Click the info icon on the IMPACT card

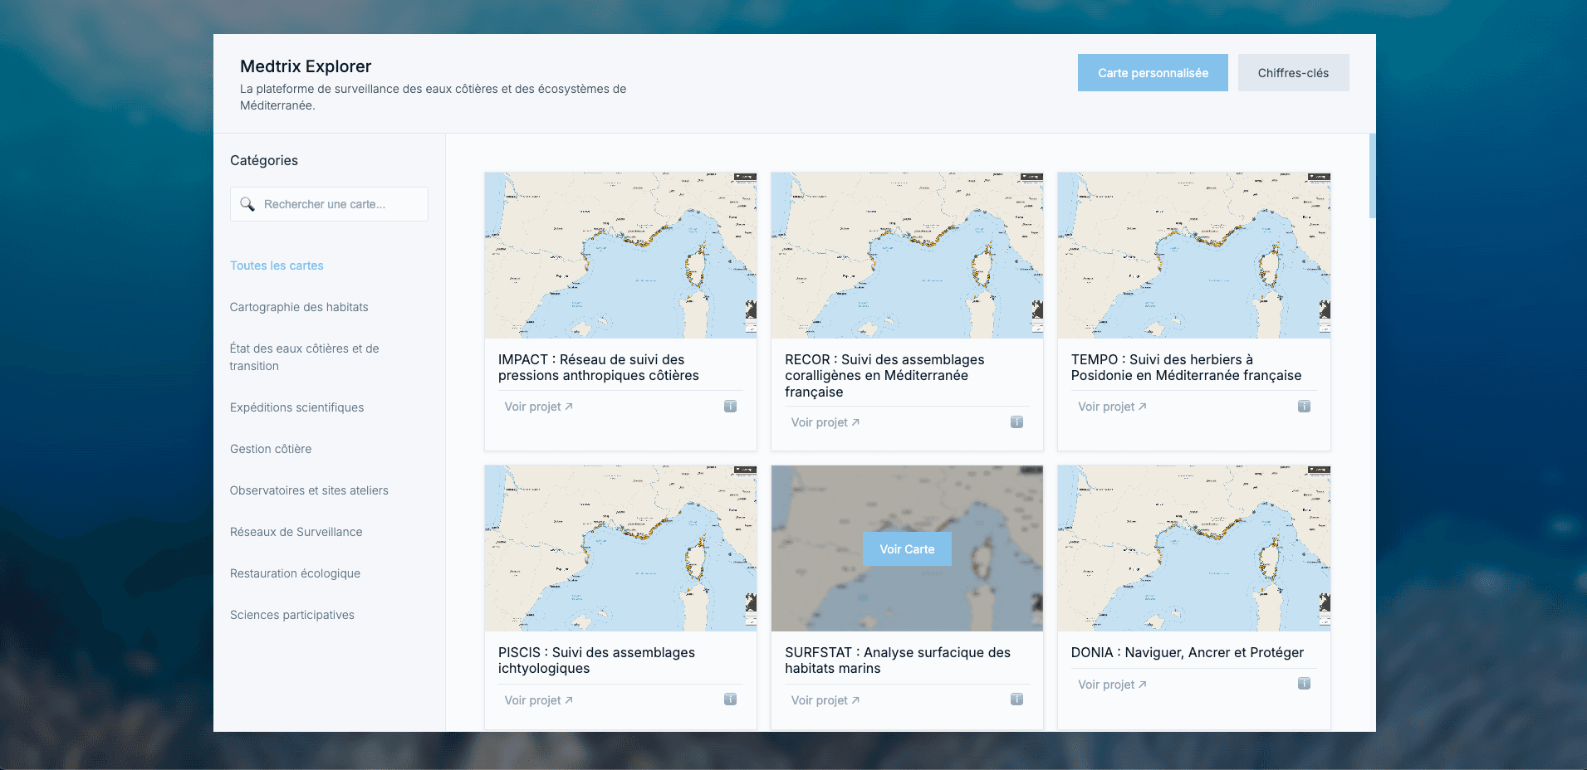730,407
